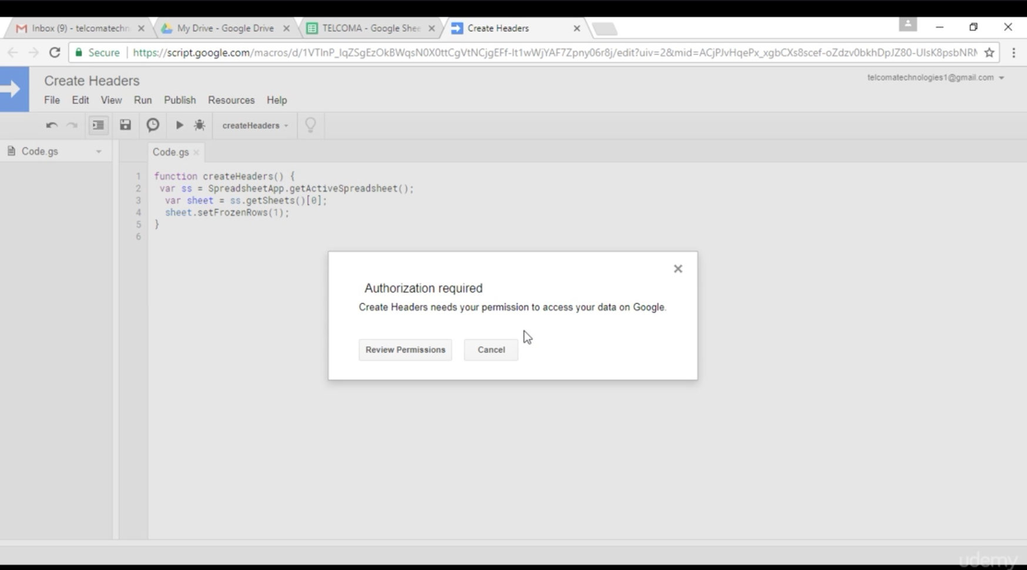Click the Apps Script arrow logo
Image resolution: width=1027 pixels, height=570 pixels.
click(14, 89)
